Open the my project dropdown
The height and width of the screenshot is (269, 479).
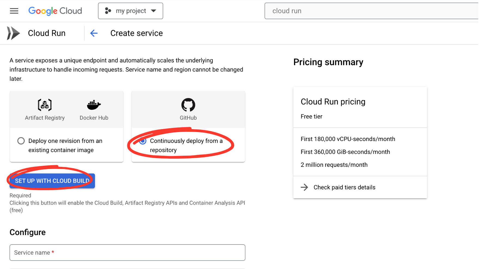131,11
